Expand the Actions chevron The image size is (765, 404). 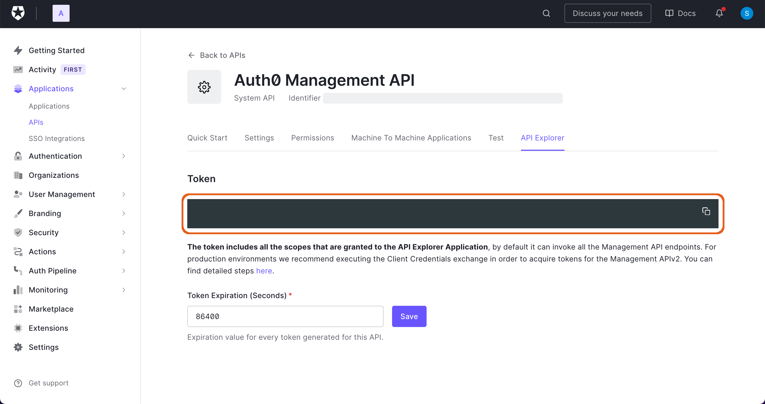pos(124,252)
